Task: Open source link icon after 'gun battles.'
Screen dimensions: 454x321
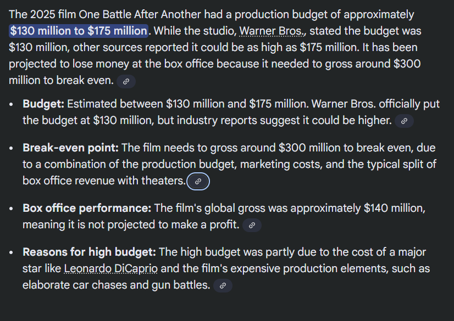Action: click(x=222, y=285)
